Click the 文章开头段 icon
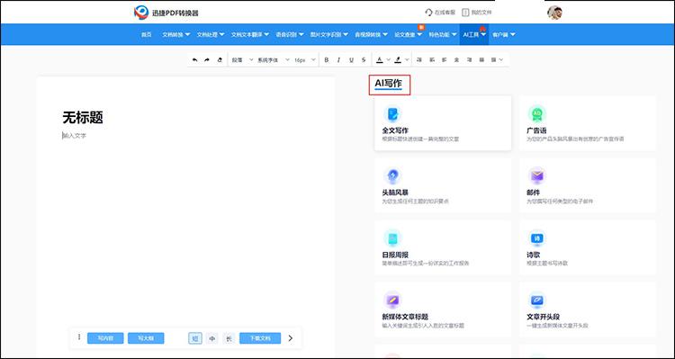The width and height of the screenshot is (675, 359). pos(536,300)
